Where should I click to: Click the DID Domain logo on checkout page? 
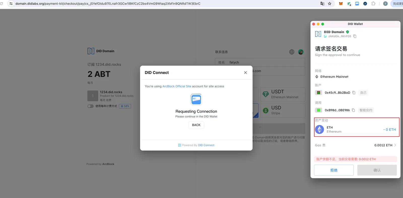91,51
